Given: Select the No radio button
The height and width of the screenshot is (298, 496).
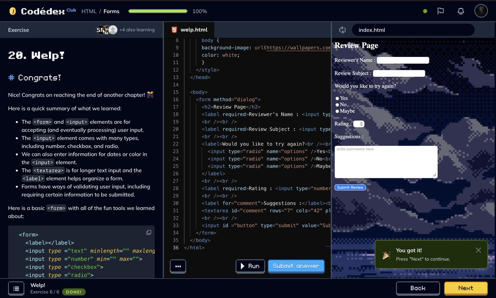Looking at the screenshot, I should [x=337, y=105].
